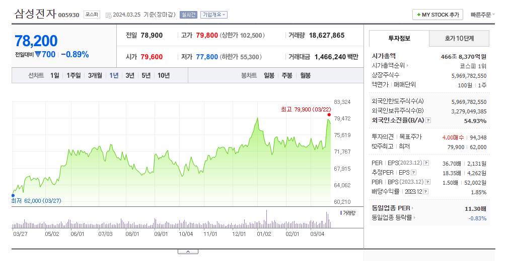Click the 52주최고 최저 value 79,900 62,000

pos(467,147)
